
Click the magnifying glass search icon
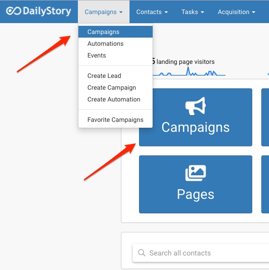142,253
